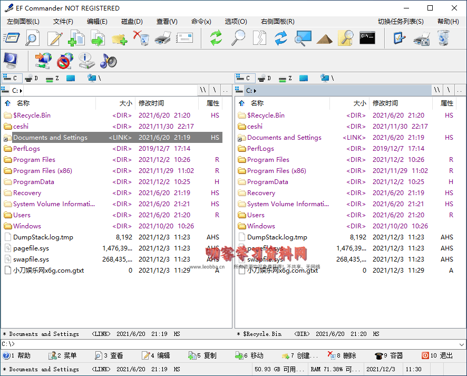Click the checklist with pencil icon
467x376 pixels.
point(400,38)
